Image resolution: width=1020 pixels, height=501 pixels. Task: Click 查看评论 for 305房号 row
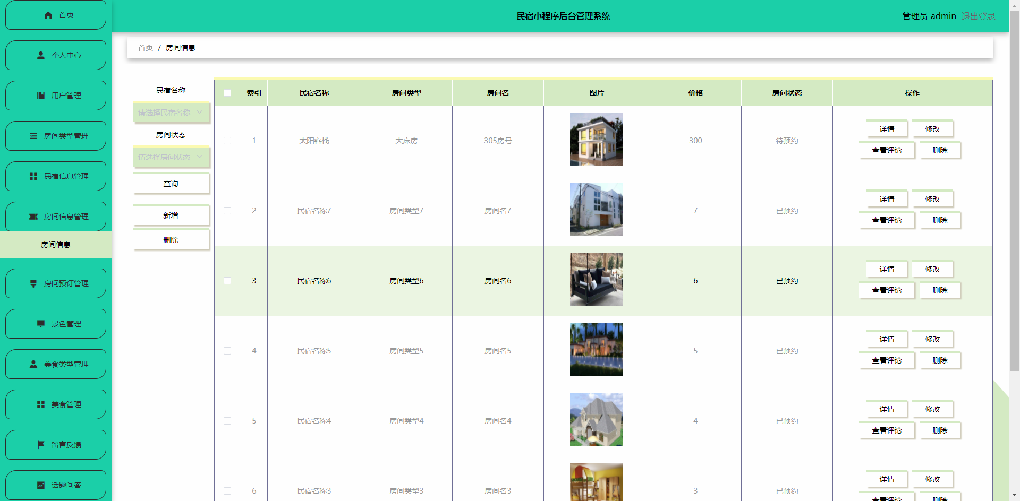pyautogui.click(x=887, y=150)
